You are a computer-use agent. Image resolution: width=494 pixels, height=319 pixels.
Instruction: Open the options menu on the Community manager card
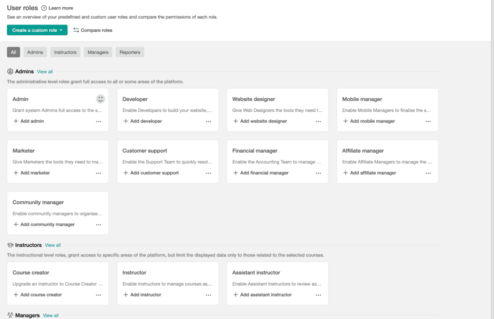tap(98, 224)
